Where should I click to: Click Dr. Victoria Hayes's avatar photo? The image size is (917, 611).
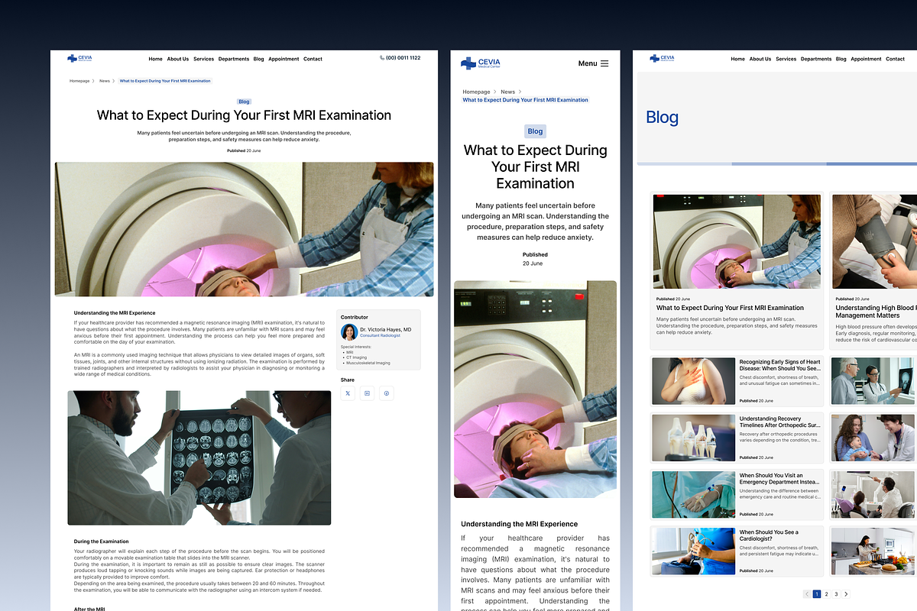349,332
